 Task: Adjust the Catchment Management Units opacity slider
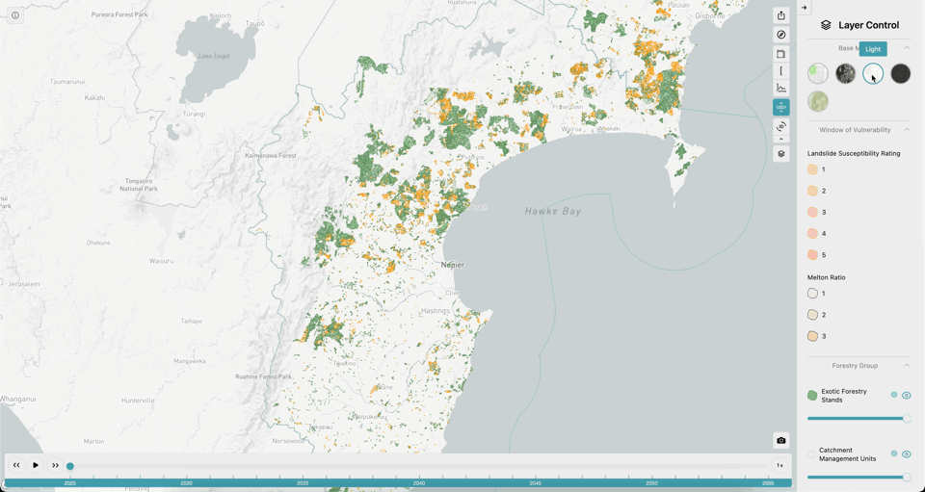click(x=859, y=478)
